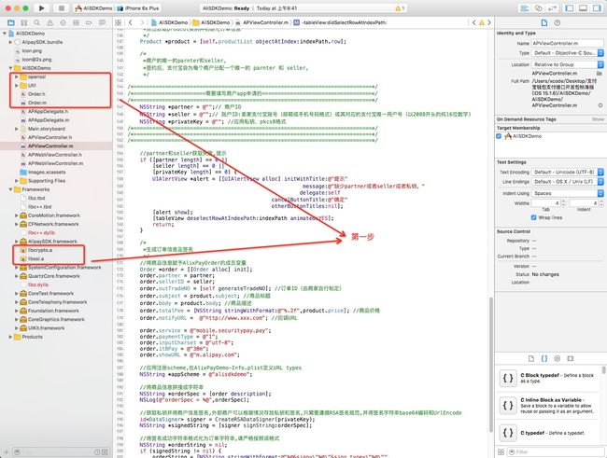This screenshot has width=607, height=458.
Task: Open the Location dropdown
Action: click(567, 64)
